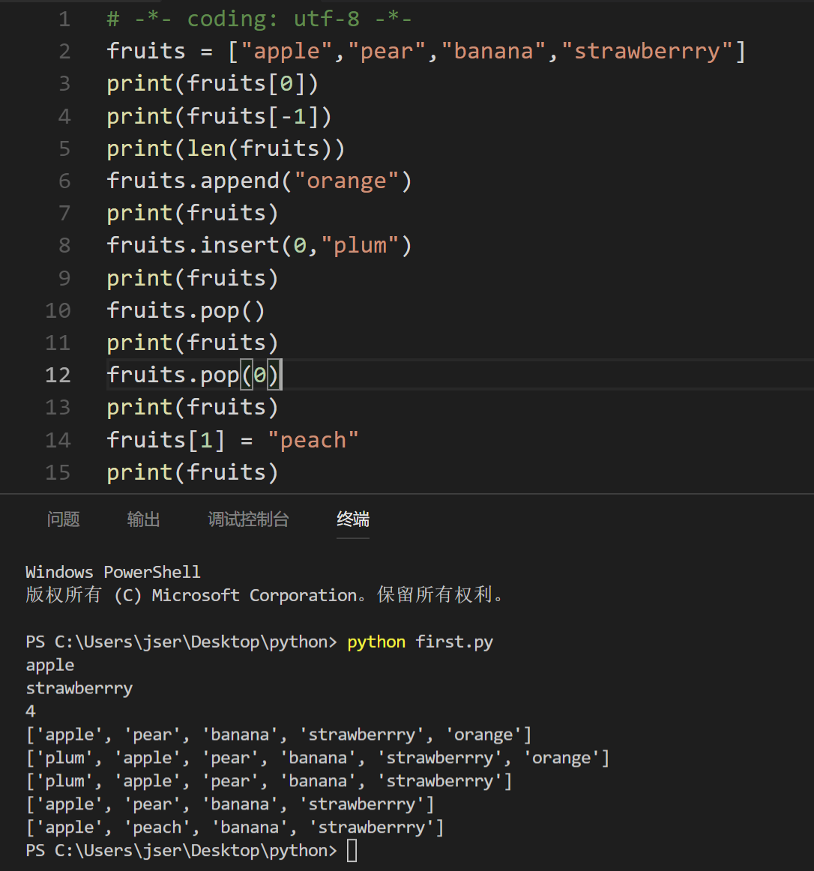Screen dimensions: 814x871
Task: Open the 问题 (Problems) panel tab
Action: 64,519
